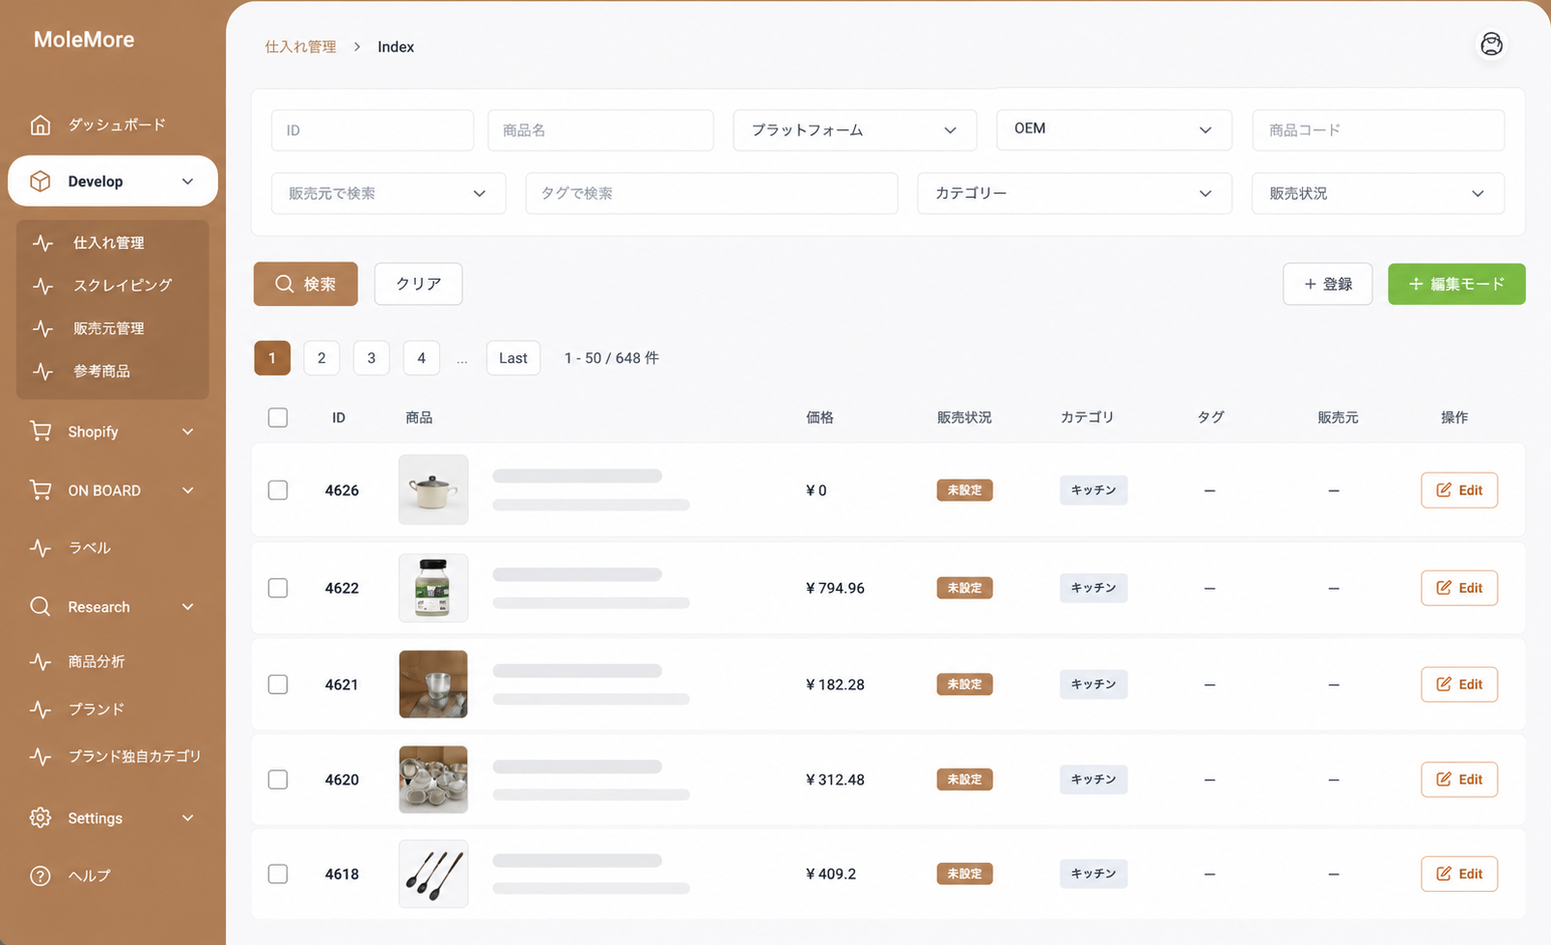Click the 商品名 input field
The height and width of the screenshot is (945, 1551).
(x=600, y=130)
